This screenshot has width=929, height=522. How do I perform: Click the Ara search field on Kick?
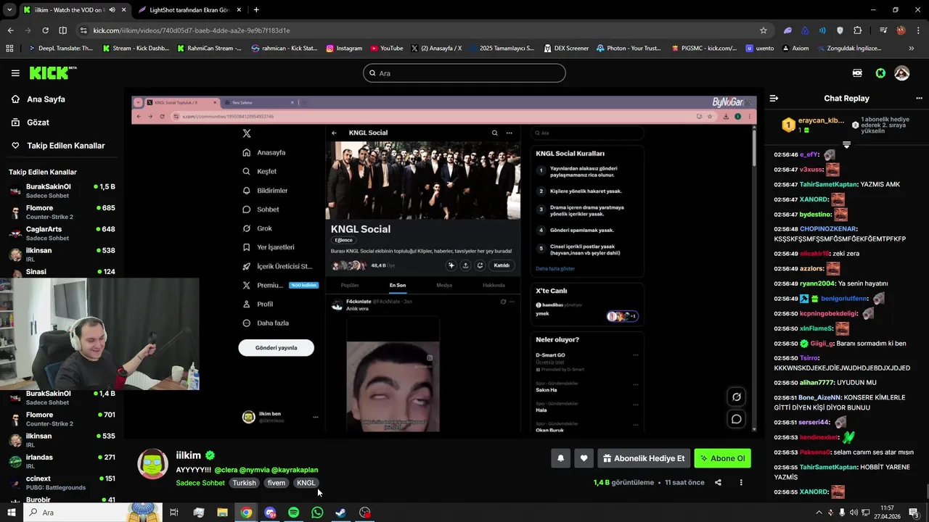[464, 73]
